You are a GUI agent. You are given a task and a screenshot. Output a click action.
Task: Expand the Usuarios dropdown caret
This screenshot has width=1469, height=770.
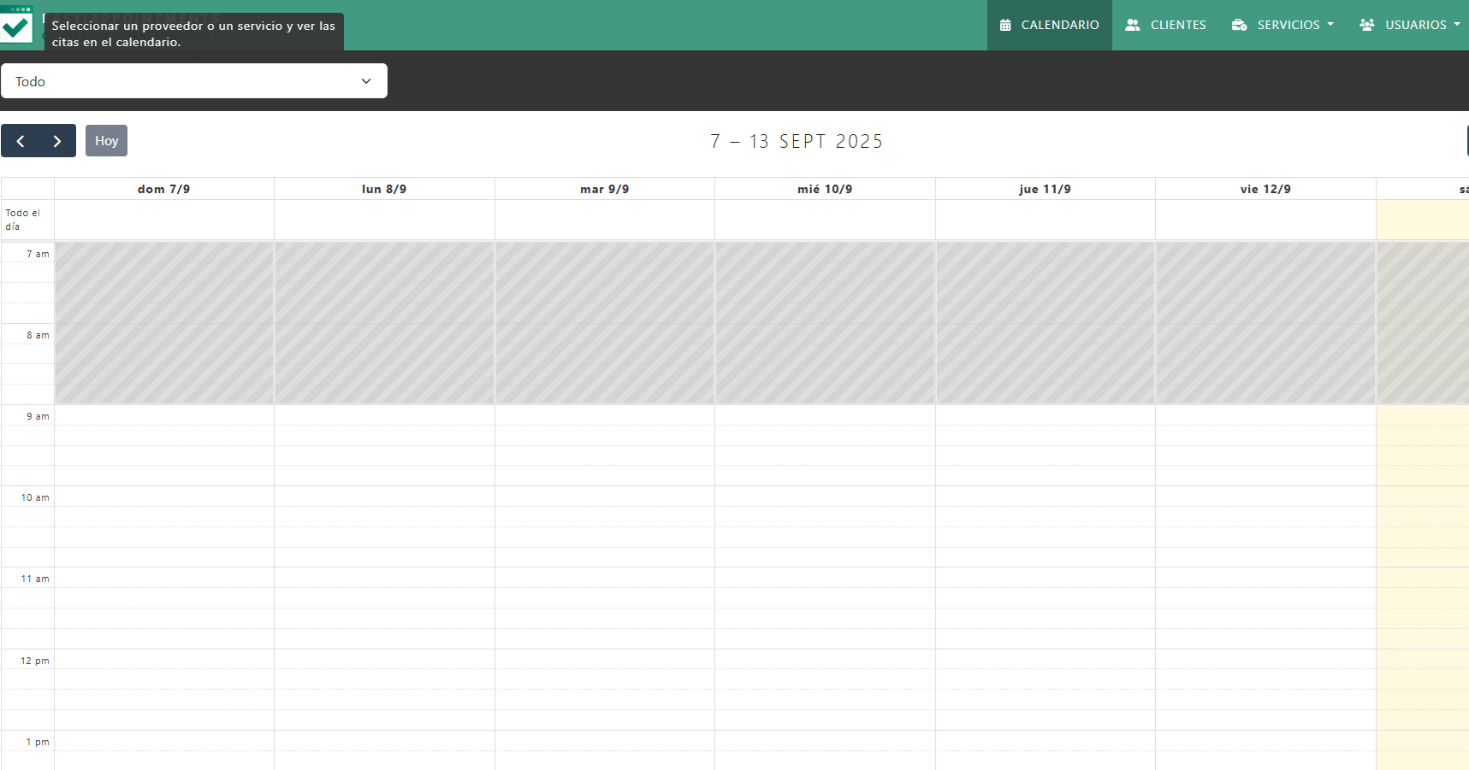click(x=1457, y=25)
